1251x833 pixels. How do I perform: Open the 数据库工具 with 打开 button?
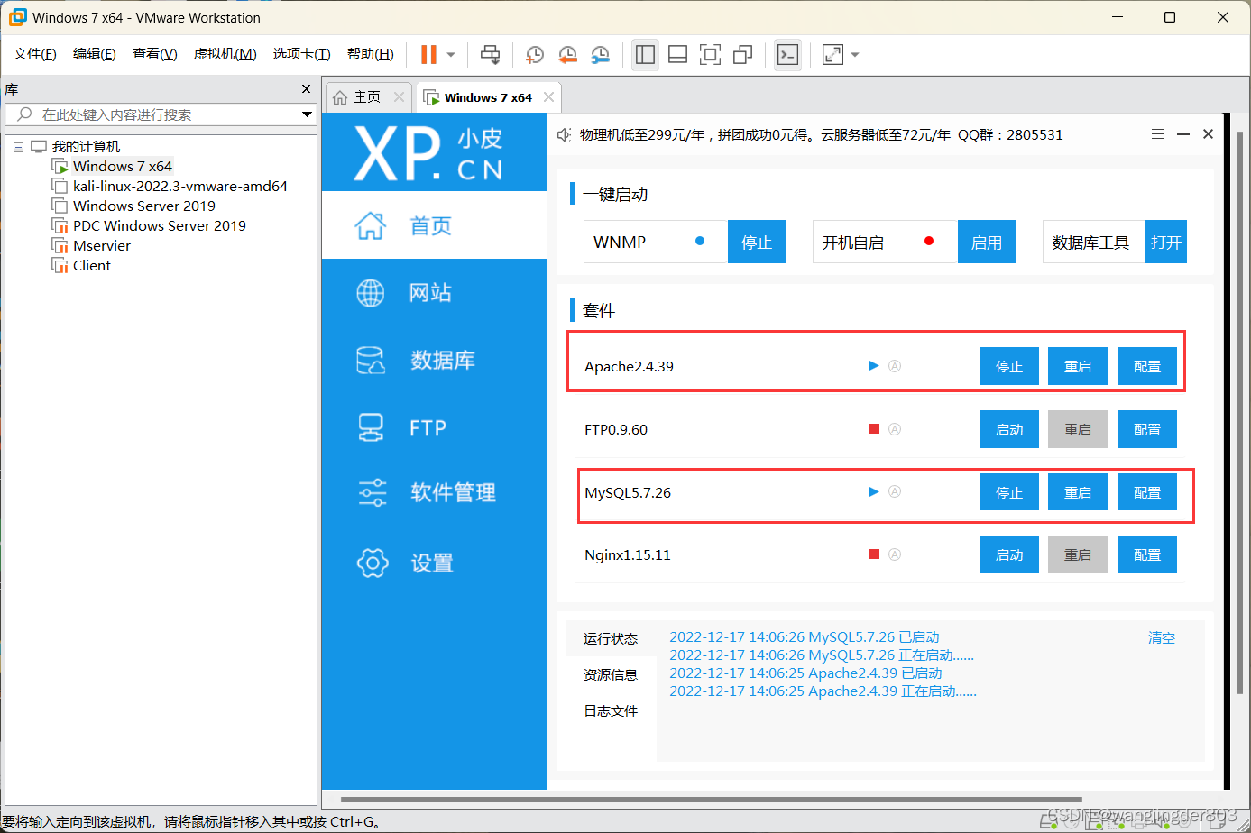pyautogui.click(x=1166, y=242)
